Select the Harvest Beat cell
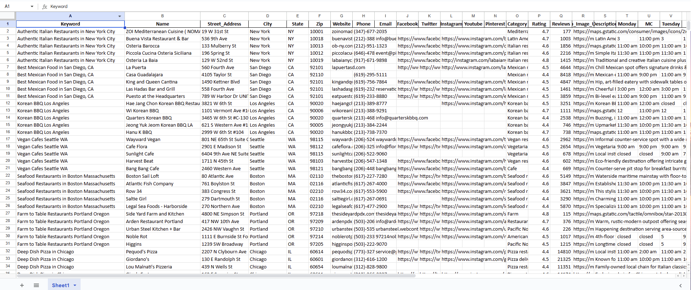This screenshot has height=290, width=691. pyautogui.click(x=162, y=161)
